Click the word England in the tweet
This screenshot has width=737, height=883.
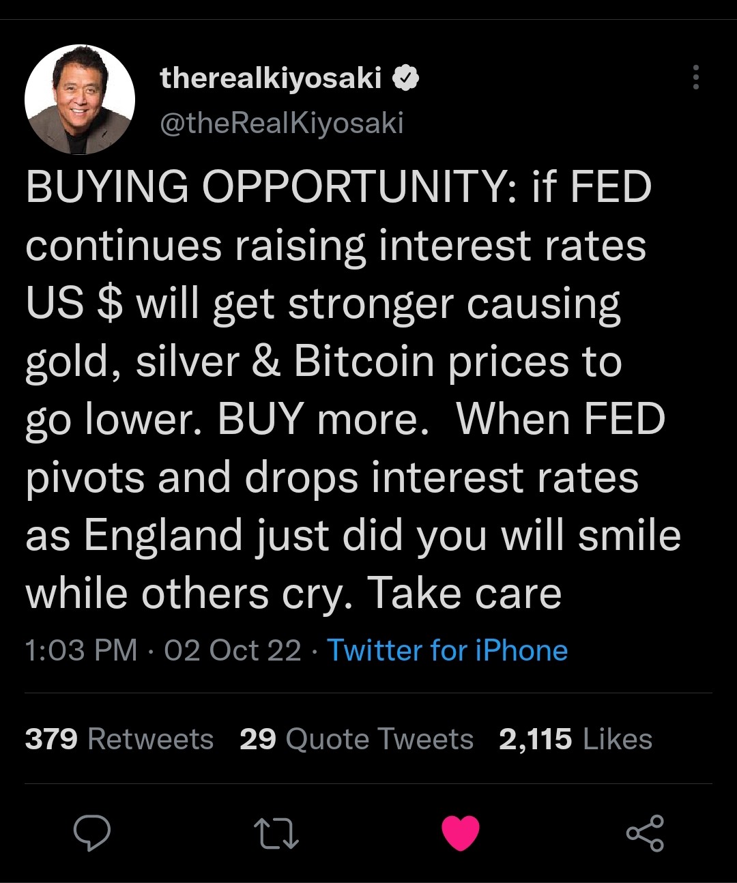tap(164, 536)
